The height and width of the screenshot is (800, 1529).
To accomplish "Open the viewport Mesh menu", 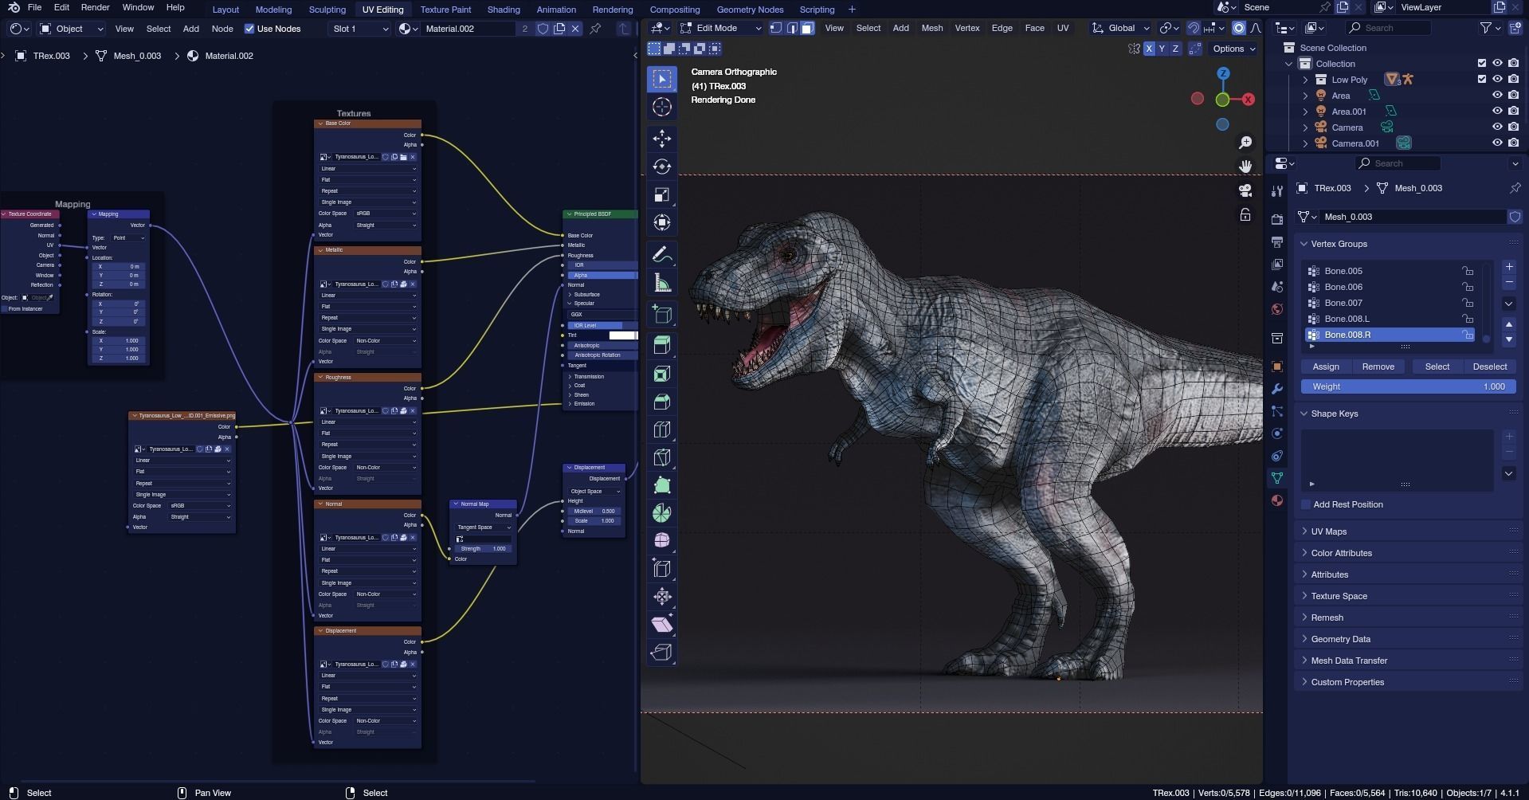I will [931, 28].
